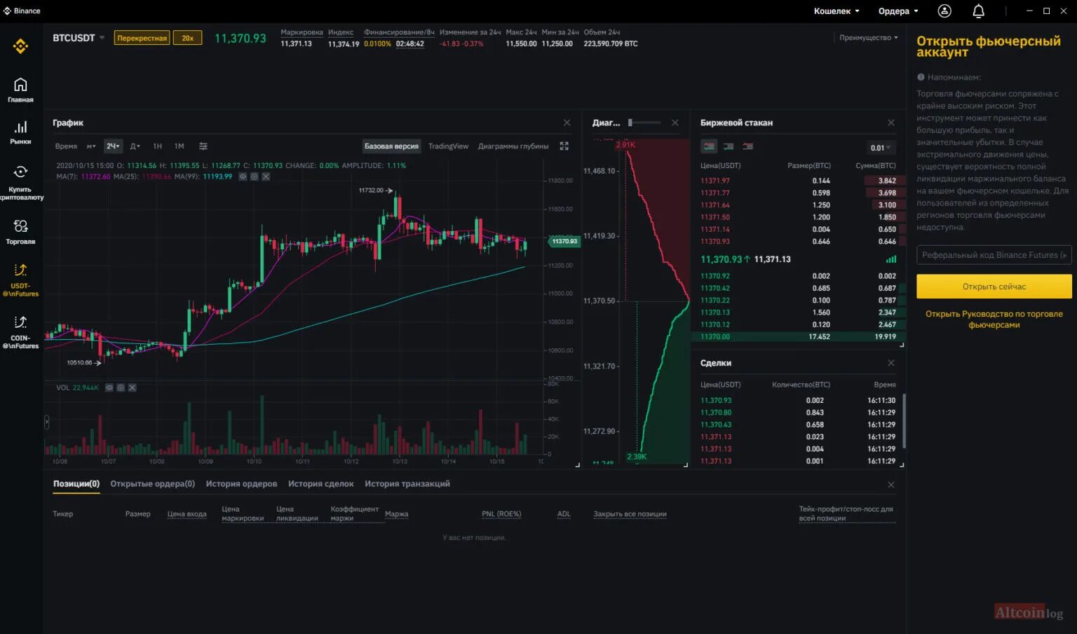Image resolution: width=1077 pixels, height=634 pixels.
Task: Close the Сделки trades panel
Action: coord(890,363)
